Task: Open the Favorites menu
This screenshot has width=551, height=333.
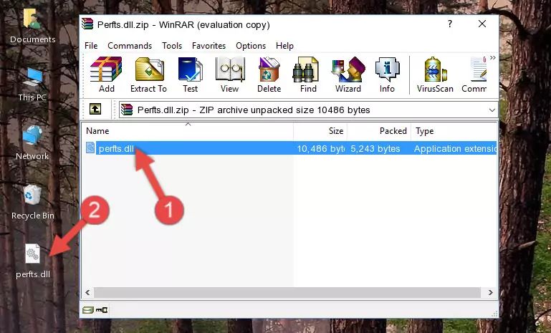Action: point(209,46)
